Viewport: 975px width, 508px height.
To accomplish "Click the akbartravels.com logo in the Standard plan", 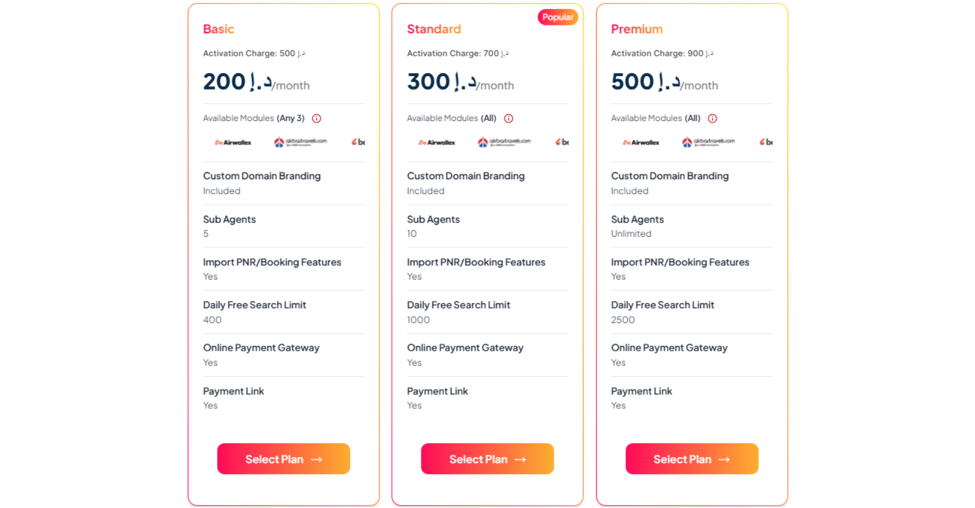I will 504,142.
